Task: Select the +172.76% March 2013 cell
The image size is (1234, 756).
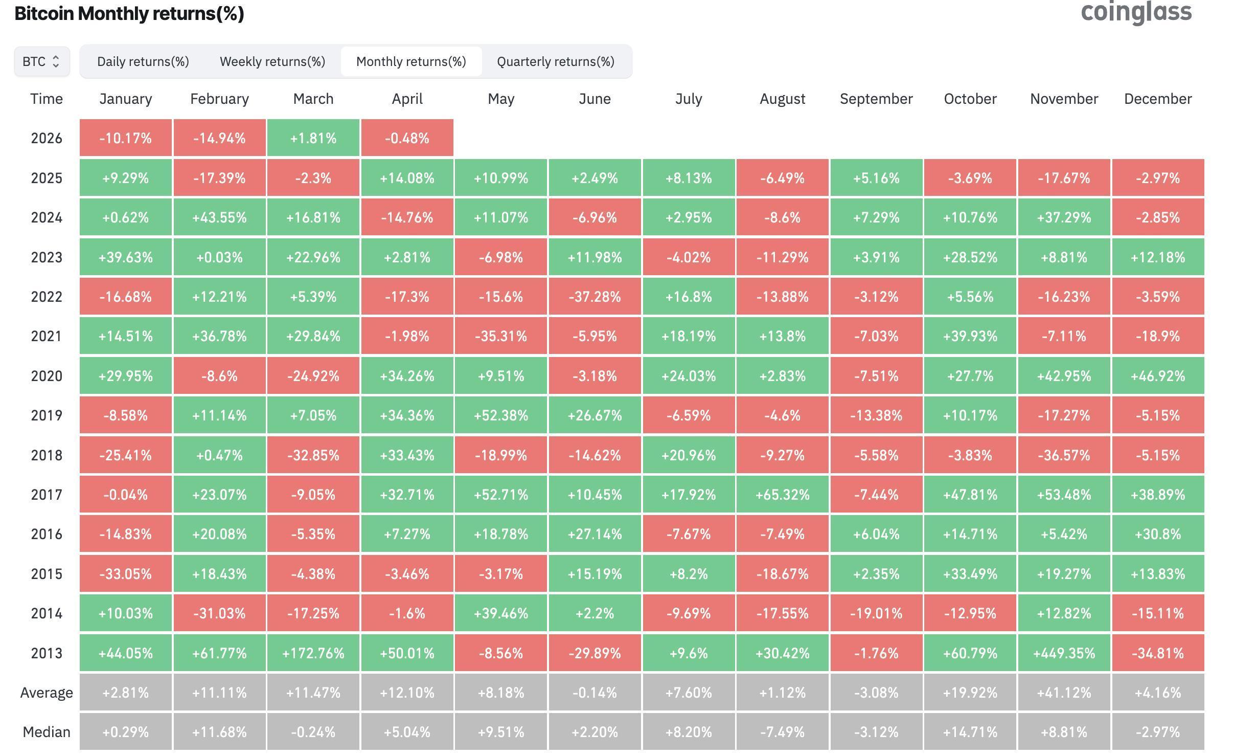Action: (313, 653)
